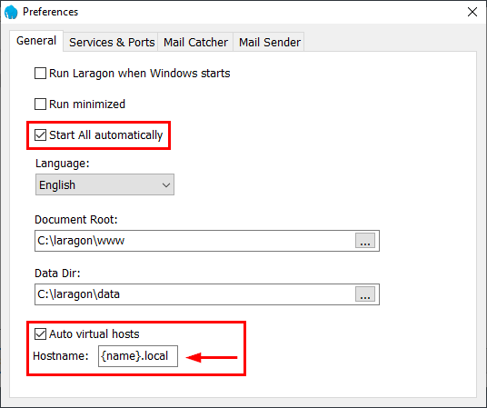487x408 pixels.
Task: Click the Hostname: label
Action: (61, 356)
